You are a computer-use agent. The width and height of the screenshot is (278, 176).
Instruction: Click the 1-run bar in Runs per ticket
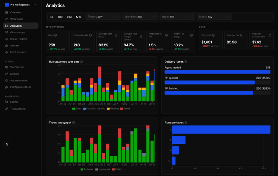point(221,130)
